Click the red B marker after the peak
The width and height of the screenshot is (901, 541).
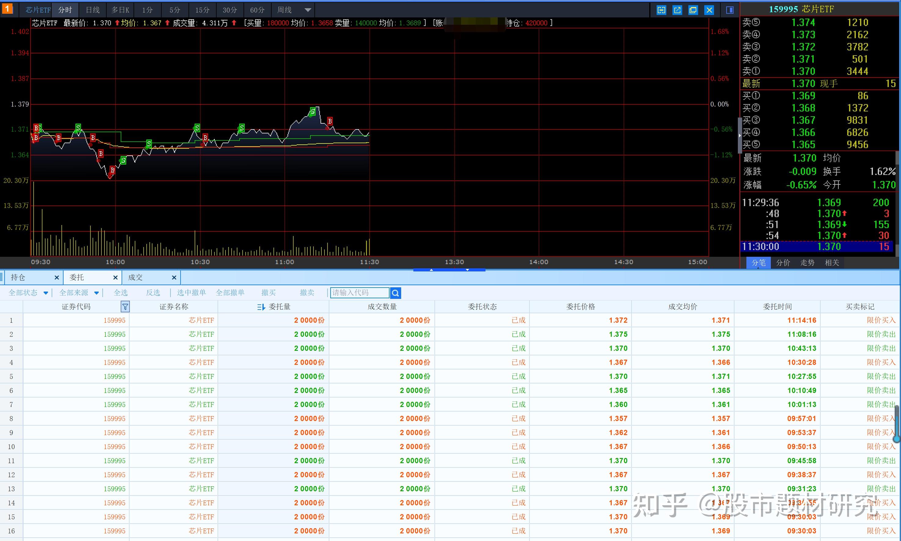(330, 121)
